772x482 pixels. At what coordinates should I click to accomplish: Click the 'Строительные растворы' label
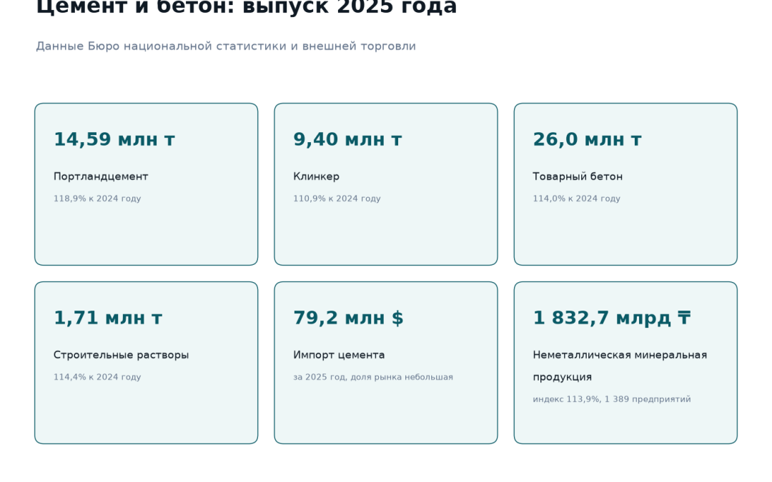(x=121, y=355)
